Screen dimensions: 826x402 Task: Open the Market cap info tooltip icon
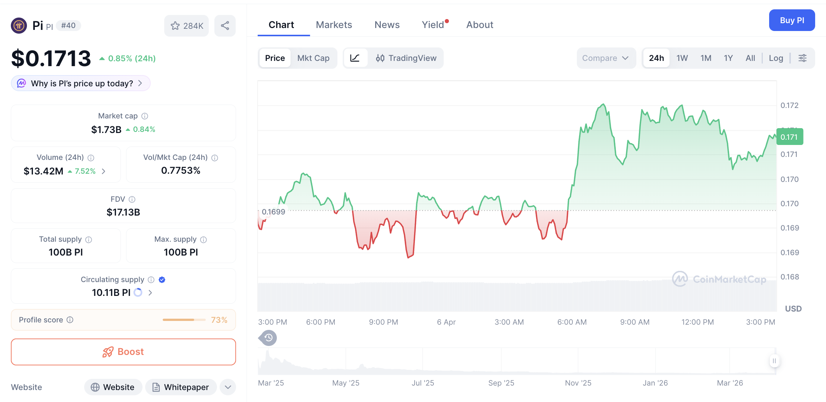tap(145, 116)
